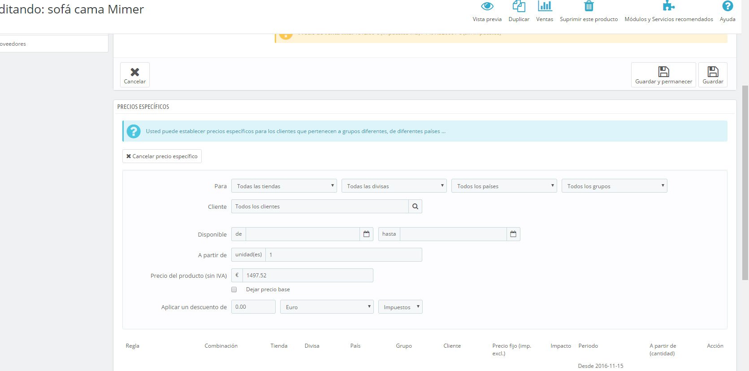Click the Periodo column header
Viewport: 749px width, 371px height.
point(588,346)
